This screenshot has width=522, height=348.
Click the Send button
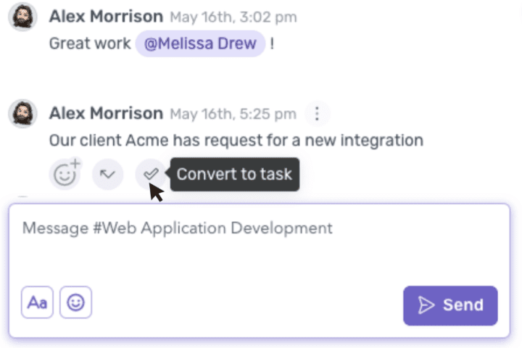tap(450, 305)
